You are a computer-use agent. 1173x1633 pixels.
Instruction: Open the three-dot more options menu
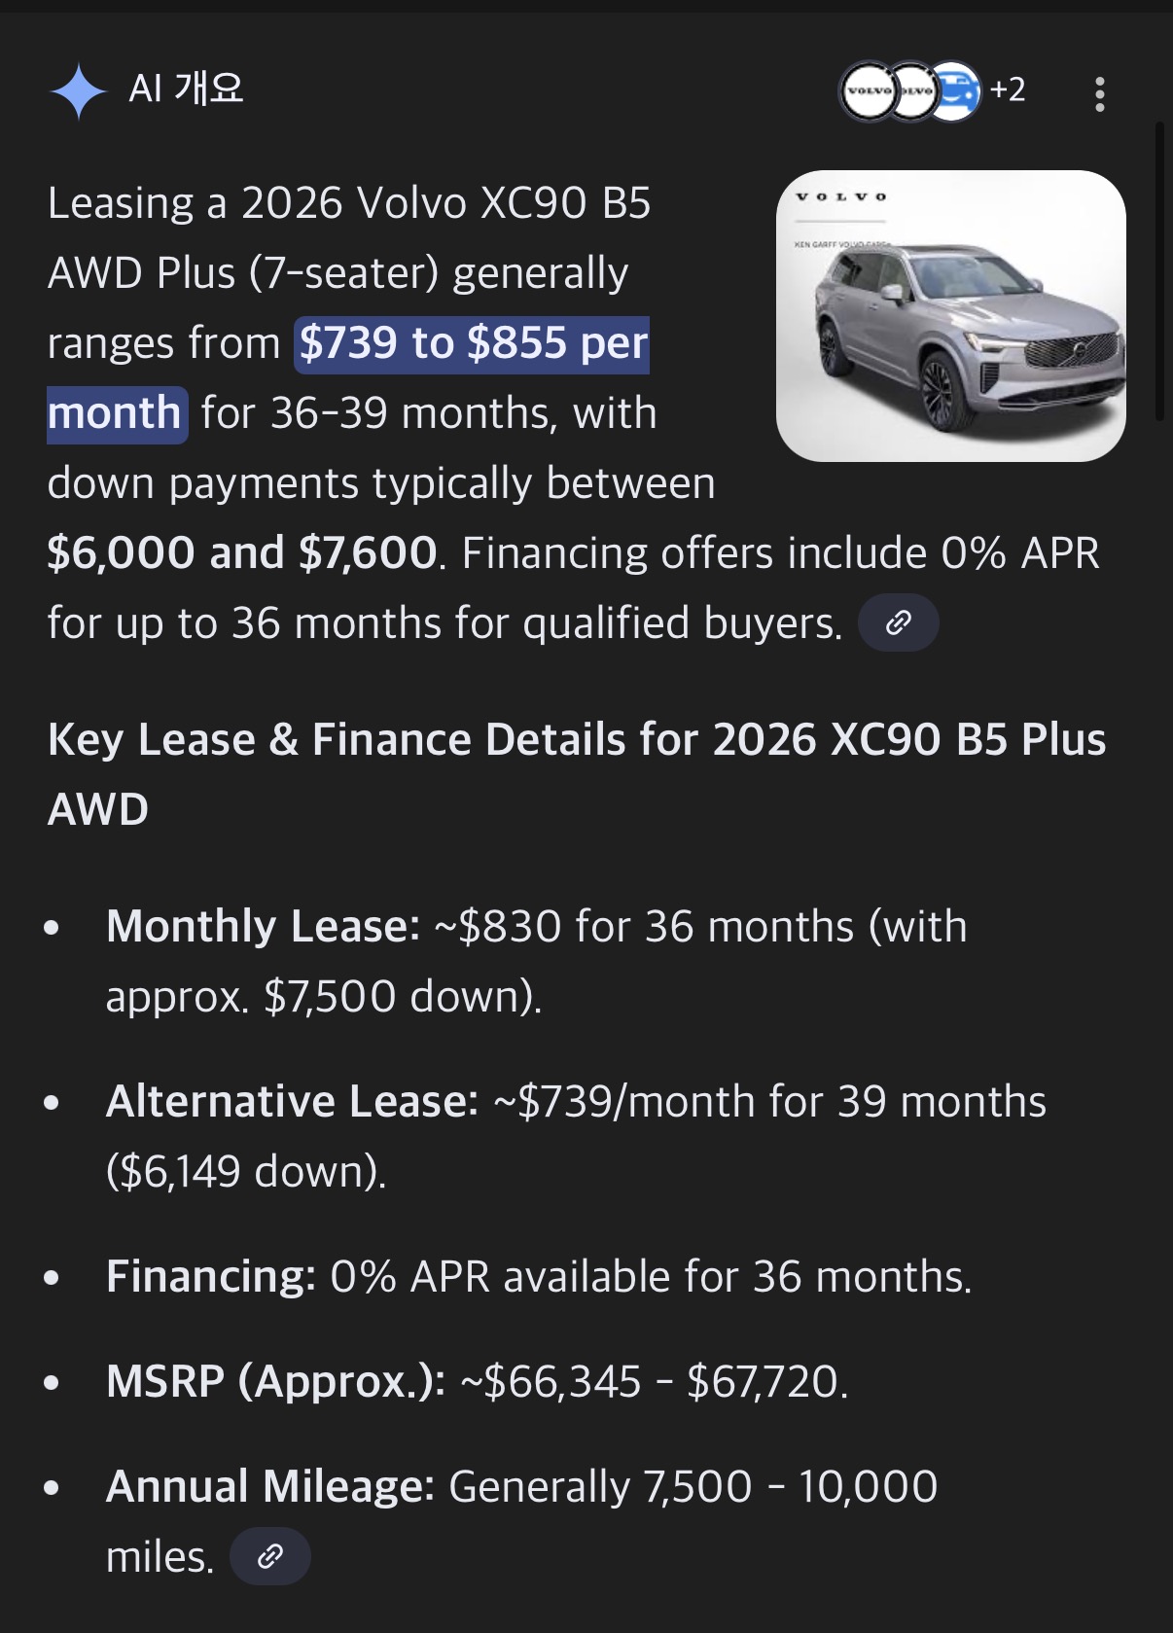pyautogui.click(x=1099, y=94)
